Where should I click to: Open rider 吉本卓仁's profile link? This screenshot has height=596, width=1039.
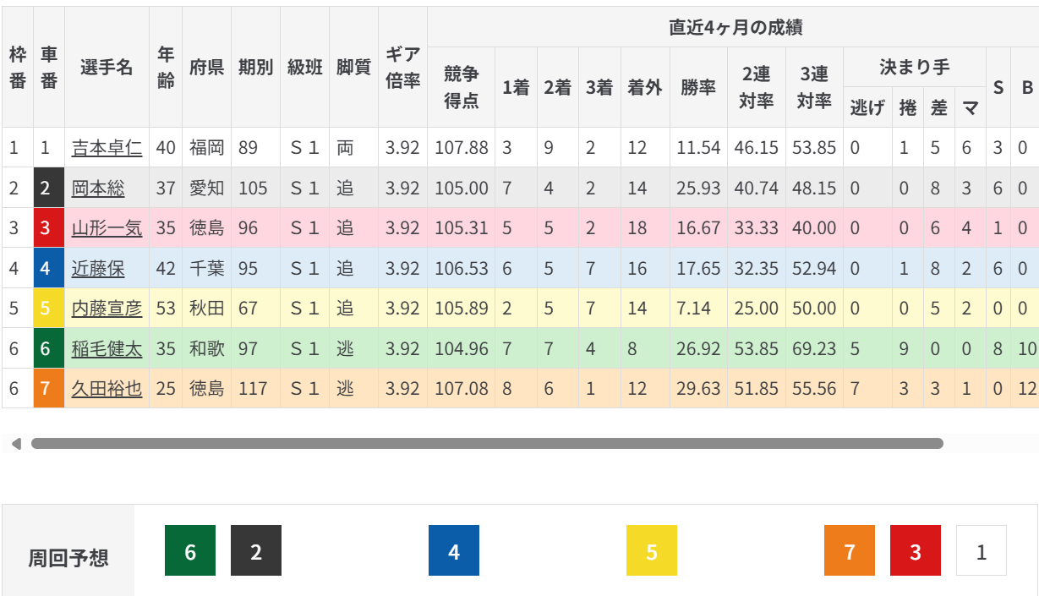pyautogui.click(x=107, y=148)
